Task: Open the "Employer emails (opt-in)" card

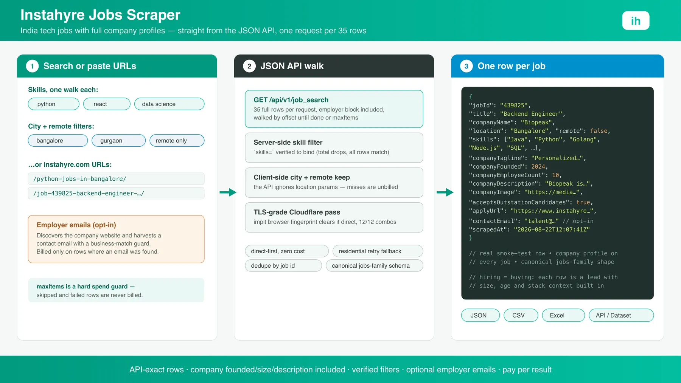Action: pos(116,239)
